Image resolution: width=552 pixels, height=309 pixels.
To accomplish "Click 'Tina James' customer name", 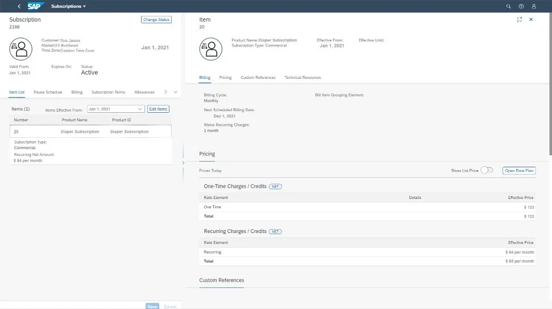I will (70, 40).
